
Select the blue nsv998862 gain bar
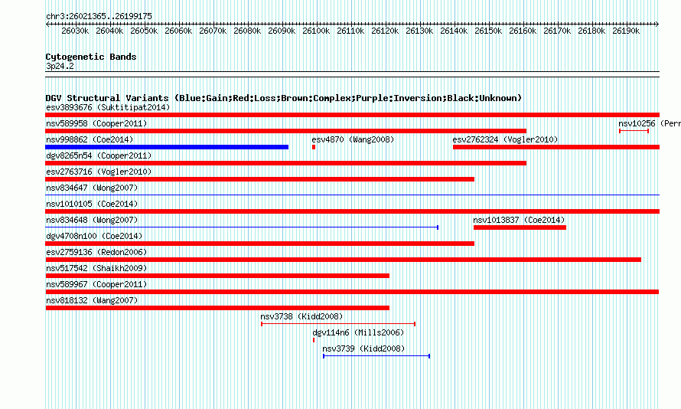tap(167, 147)
